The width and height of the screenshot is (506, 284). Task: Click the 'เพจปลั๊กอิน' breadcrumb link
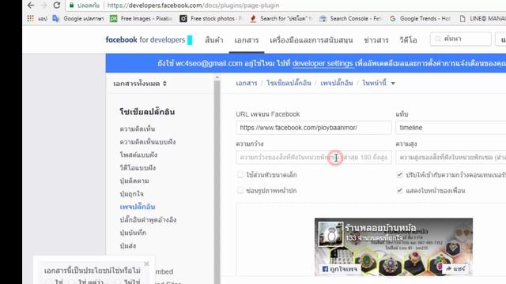pos(337,83)
